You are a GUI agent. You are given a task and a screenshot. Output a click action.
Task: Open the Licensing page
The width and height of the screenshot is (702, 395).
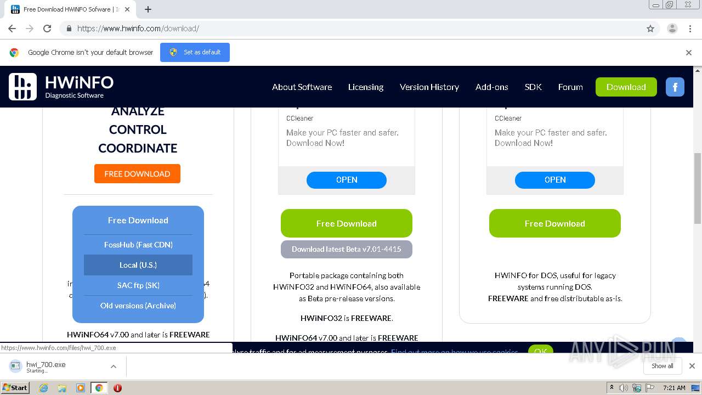[366, 87]
